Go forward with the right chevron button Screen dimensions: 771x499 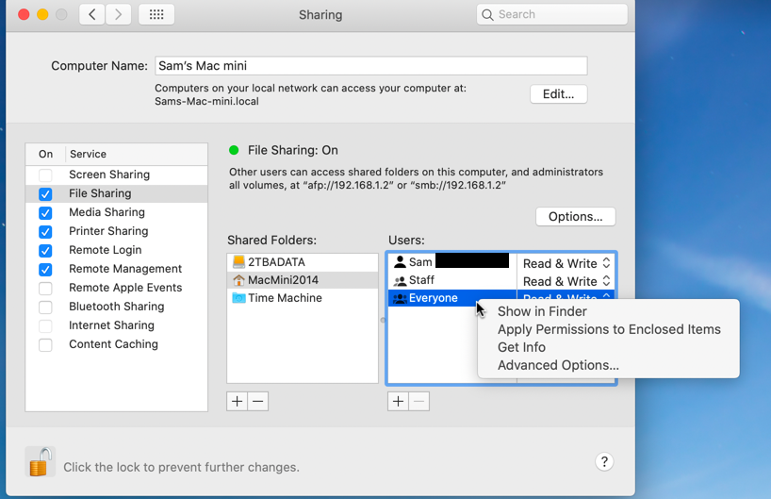[118, 14]
